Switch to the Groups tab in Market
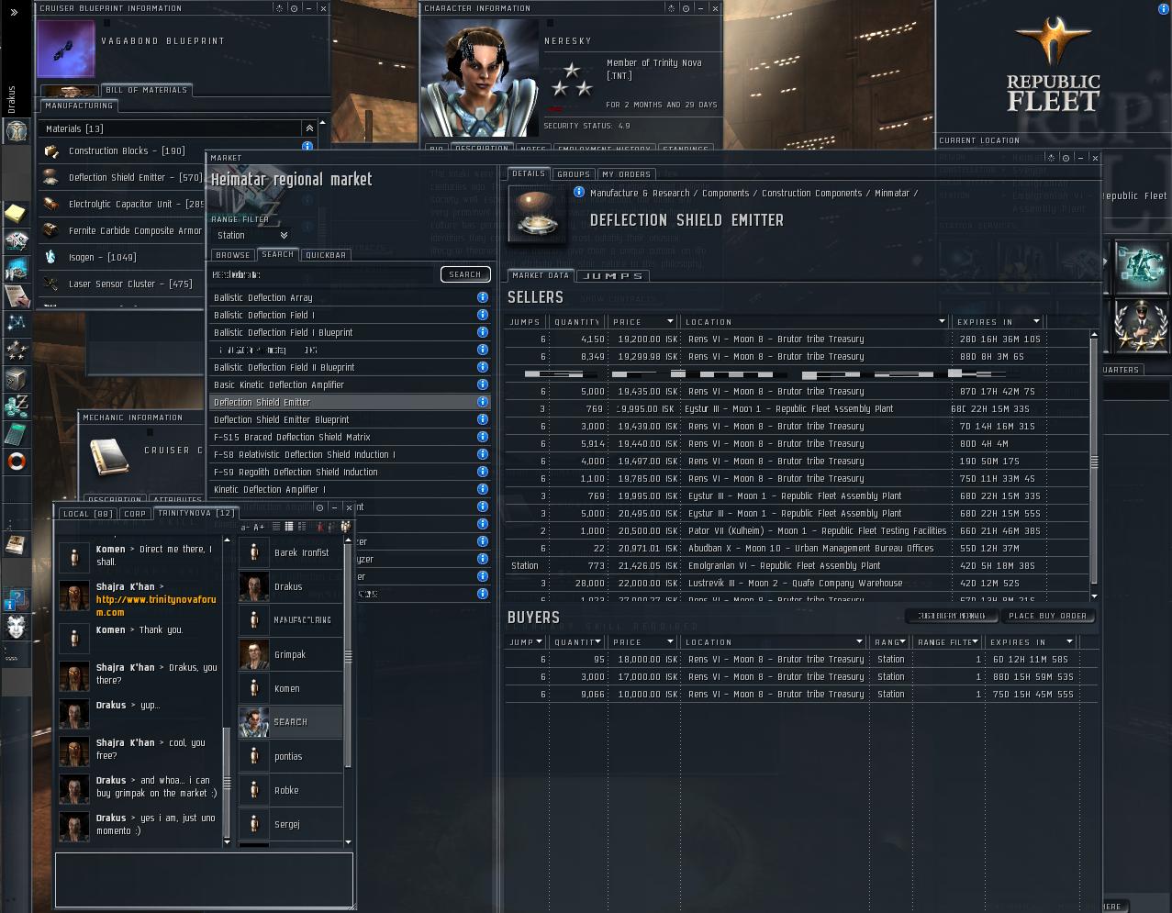1172x913 pixels. tap(573, 174)
